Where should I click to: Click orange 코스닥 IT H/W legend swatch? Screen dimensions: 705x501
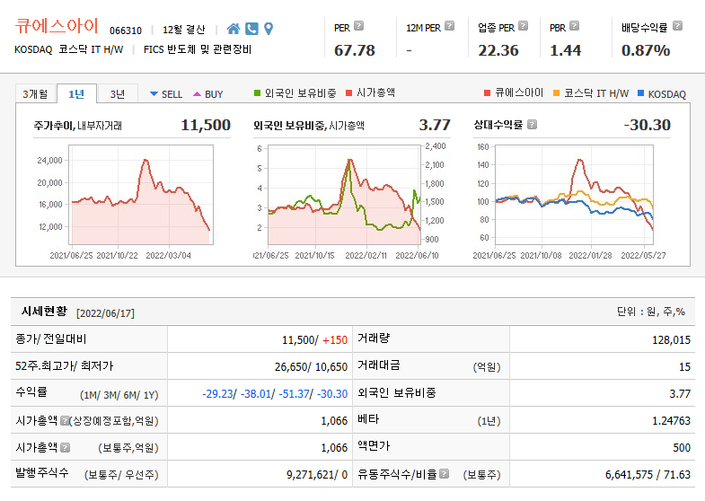(556, 93)
